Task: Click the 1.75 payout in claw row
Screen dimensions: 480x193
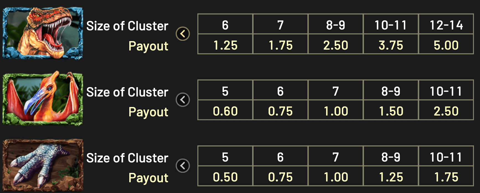Action: [x=446, y=177]
